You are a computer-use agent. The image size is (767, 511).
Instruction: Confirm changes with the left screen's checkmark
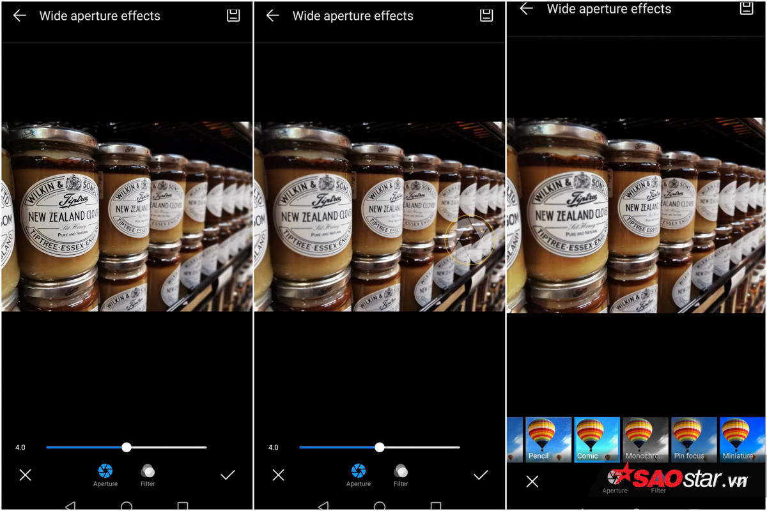(x=228, y=475)
